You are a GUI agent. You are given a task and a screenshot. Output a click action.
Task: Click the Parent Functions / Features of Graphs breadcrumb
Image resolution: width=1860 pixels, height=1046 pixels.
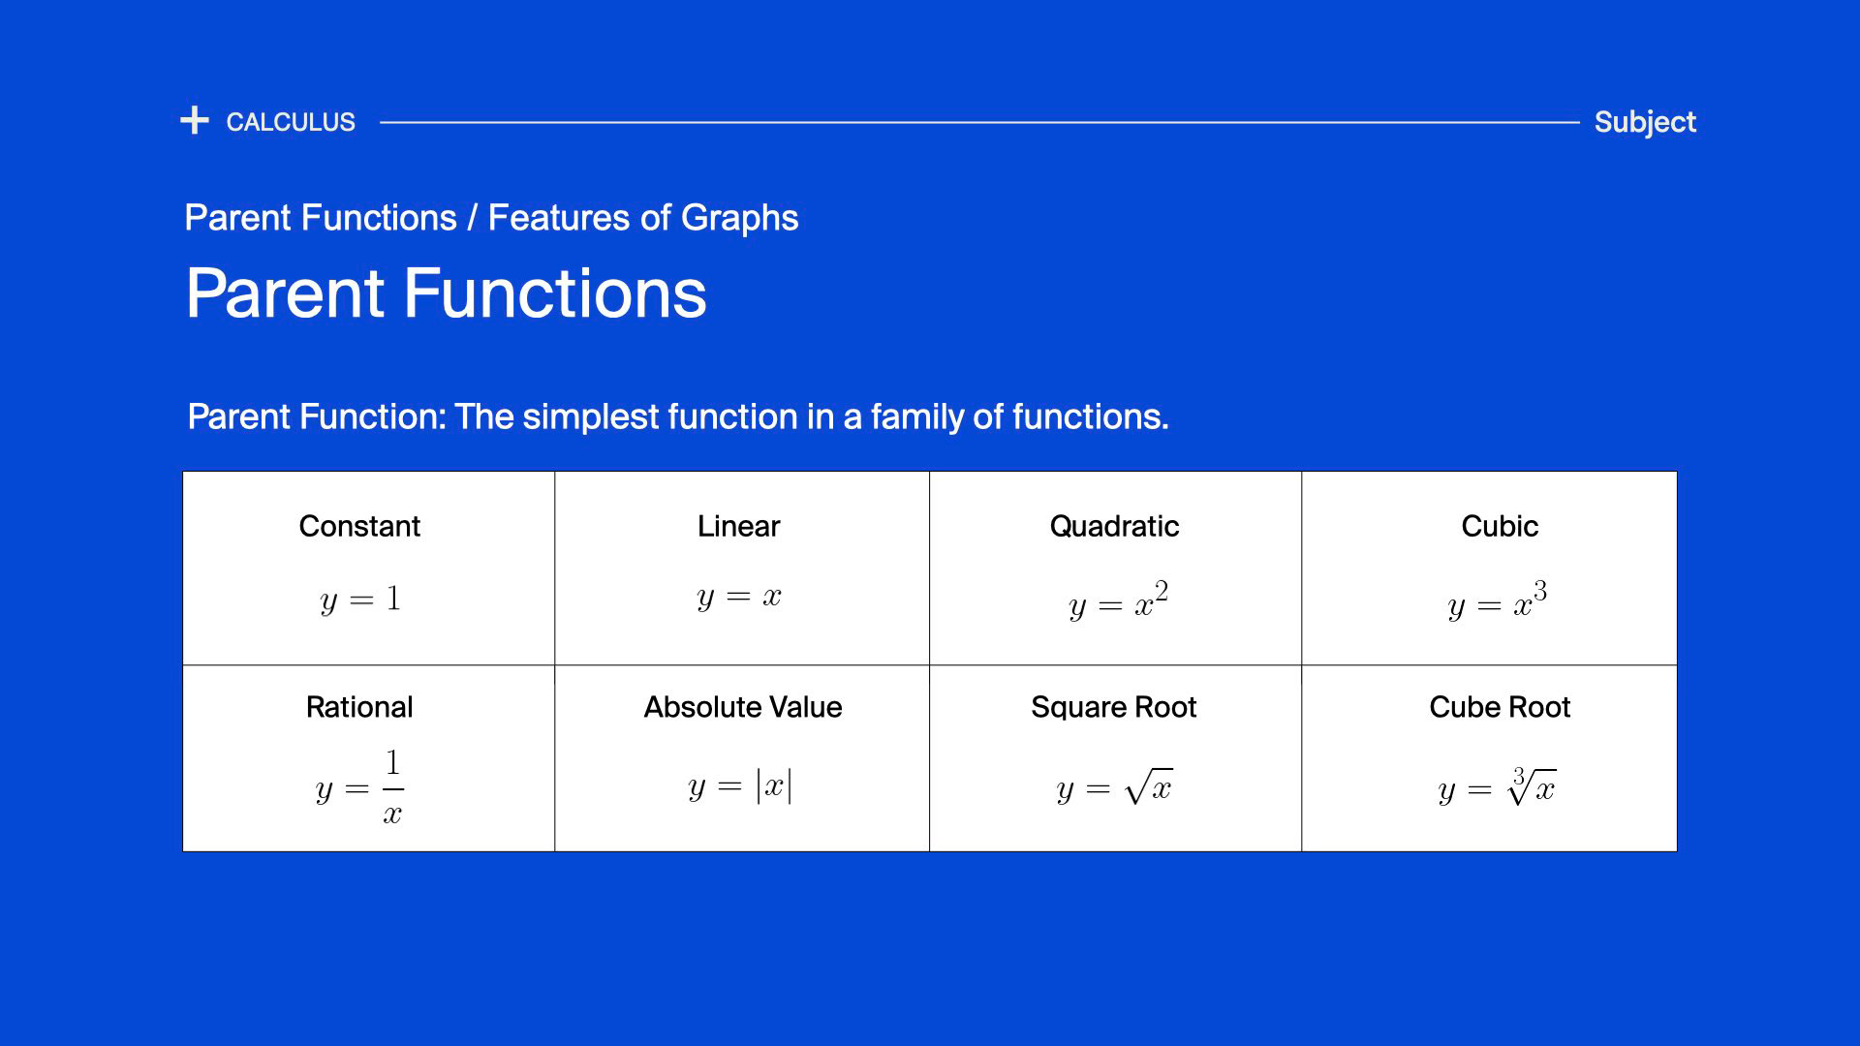[491, 218]
